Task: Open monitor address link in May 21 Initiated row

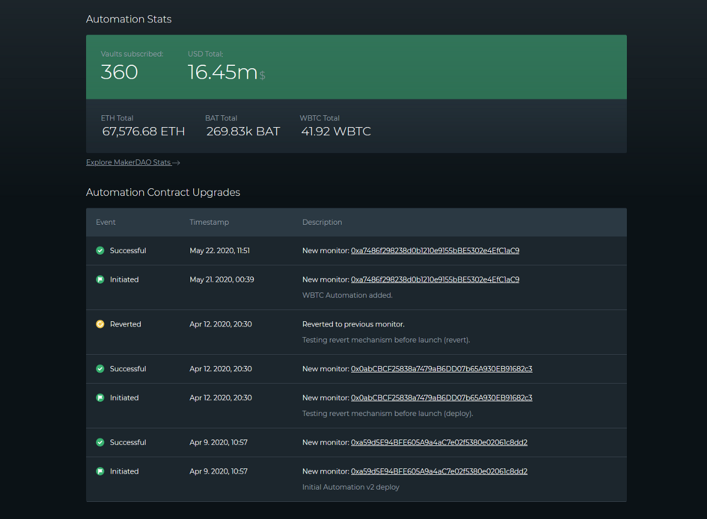Action: (435, 280)
